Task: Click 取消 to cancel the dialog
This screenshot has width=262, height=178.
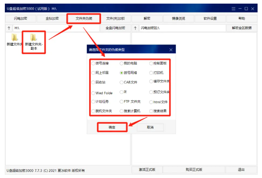Action: pyautogui.click(x=150, y=127)
